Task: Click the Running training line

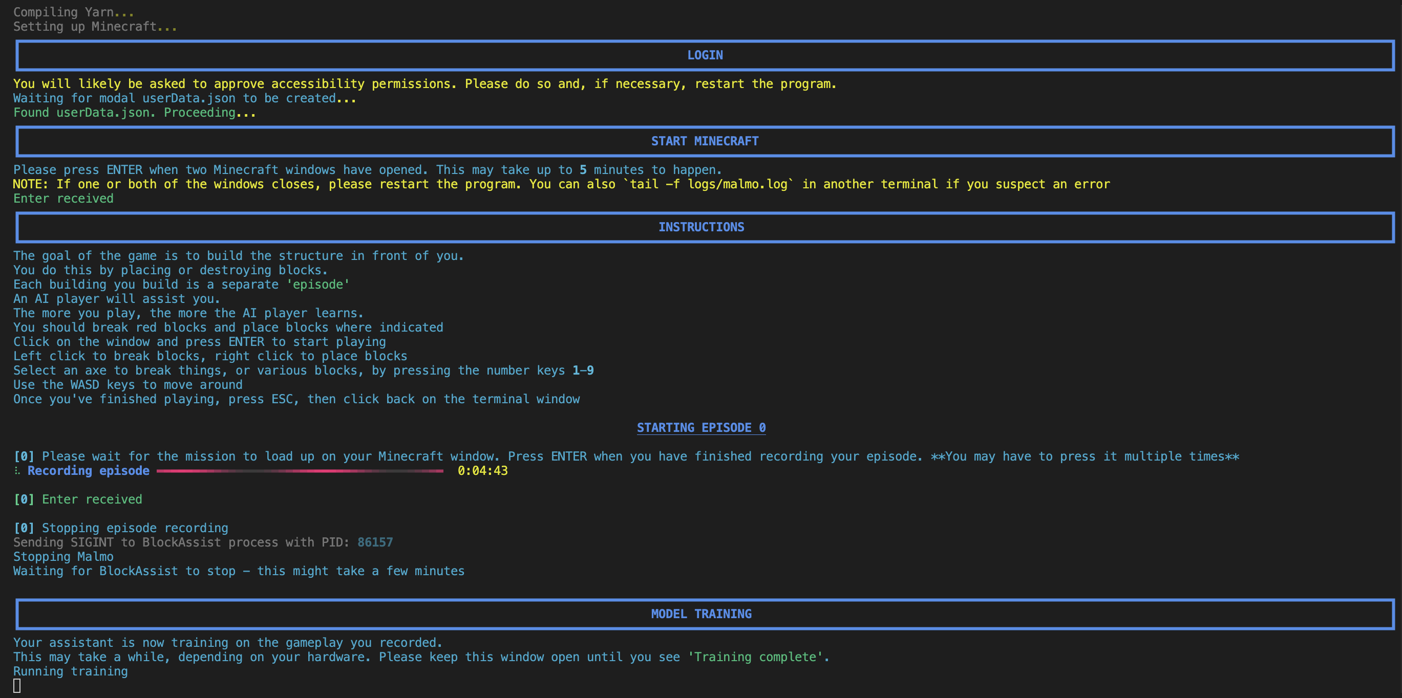Action: [x=71, y=671]
